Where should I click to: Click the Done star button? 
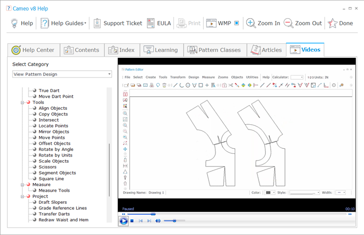coord(340,23)
